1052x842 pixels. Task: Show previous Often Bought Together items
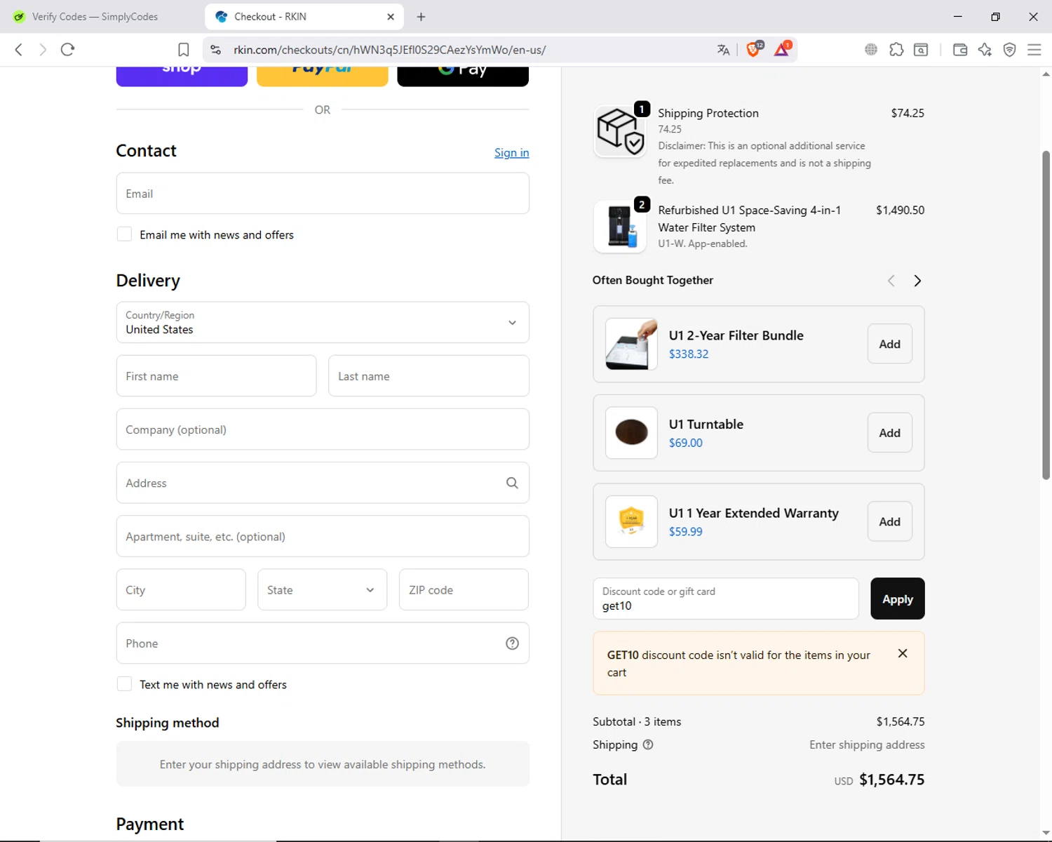click(x=891, y=281)
